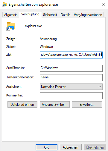Expand the Normales Fenster dropdown
The height and width of the screenshot is (151, 108).
pyautogui.click(x=71, y=87)
